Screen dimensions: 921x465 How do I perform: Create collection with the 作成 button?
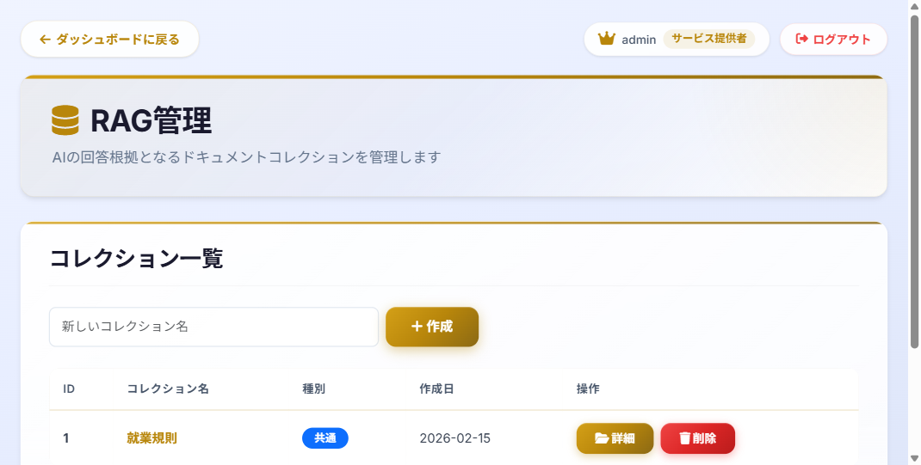point(432,327)
